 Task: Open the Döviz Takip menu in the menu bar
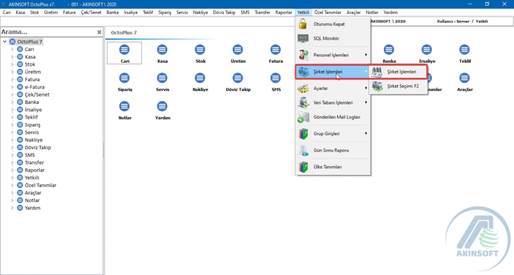pos(224,12)
